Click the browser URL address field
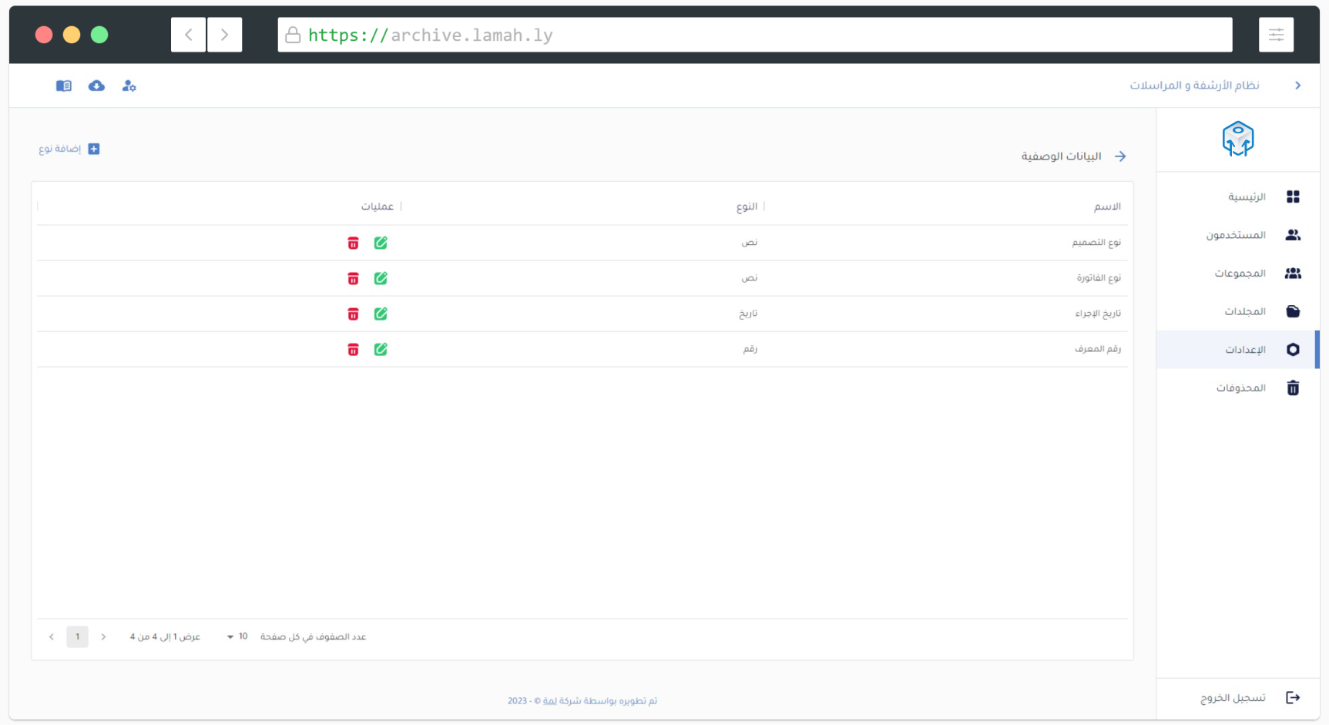1329x725 pixels. [x=755, y=35]
